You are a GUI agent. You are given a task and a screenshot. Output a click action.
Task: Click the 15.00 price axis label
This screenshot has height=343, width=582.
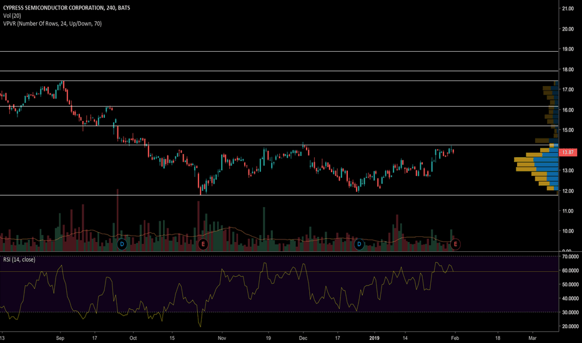coord(568,130)
